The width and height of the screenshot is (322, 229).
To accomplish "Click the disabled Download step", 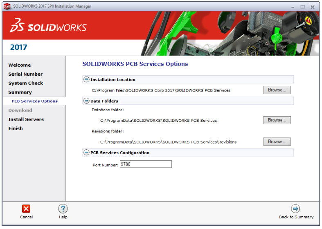I will 20,110.
